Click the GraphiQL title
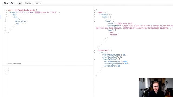This screenshot has width=173, height=97. [x=9, y=3]
